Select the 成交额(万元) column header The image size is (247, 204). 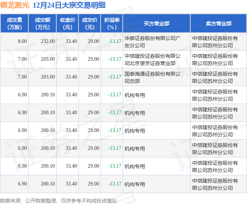click(42, 24)
